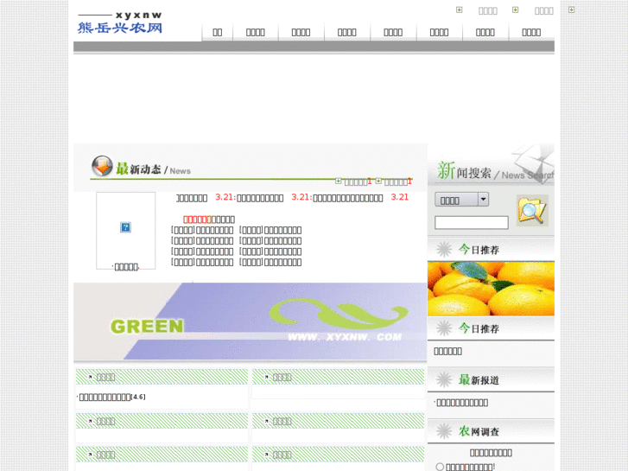Image resolution: width=628 pixels, height=471 pixels.
Task: Click the plus icon at far right of header
Action: coord(571,10)
